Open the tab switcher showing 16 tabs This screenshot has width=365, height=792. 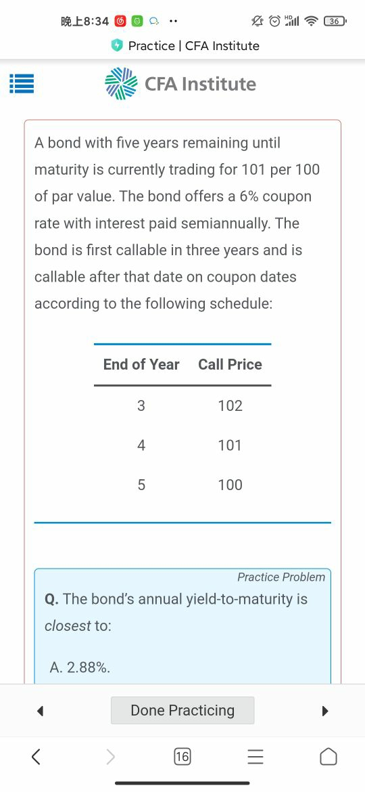point(182,757)
